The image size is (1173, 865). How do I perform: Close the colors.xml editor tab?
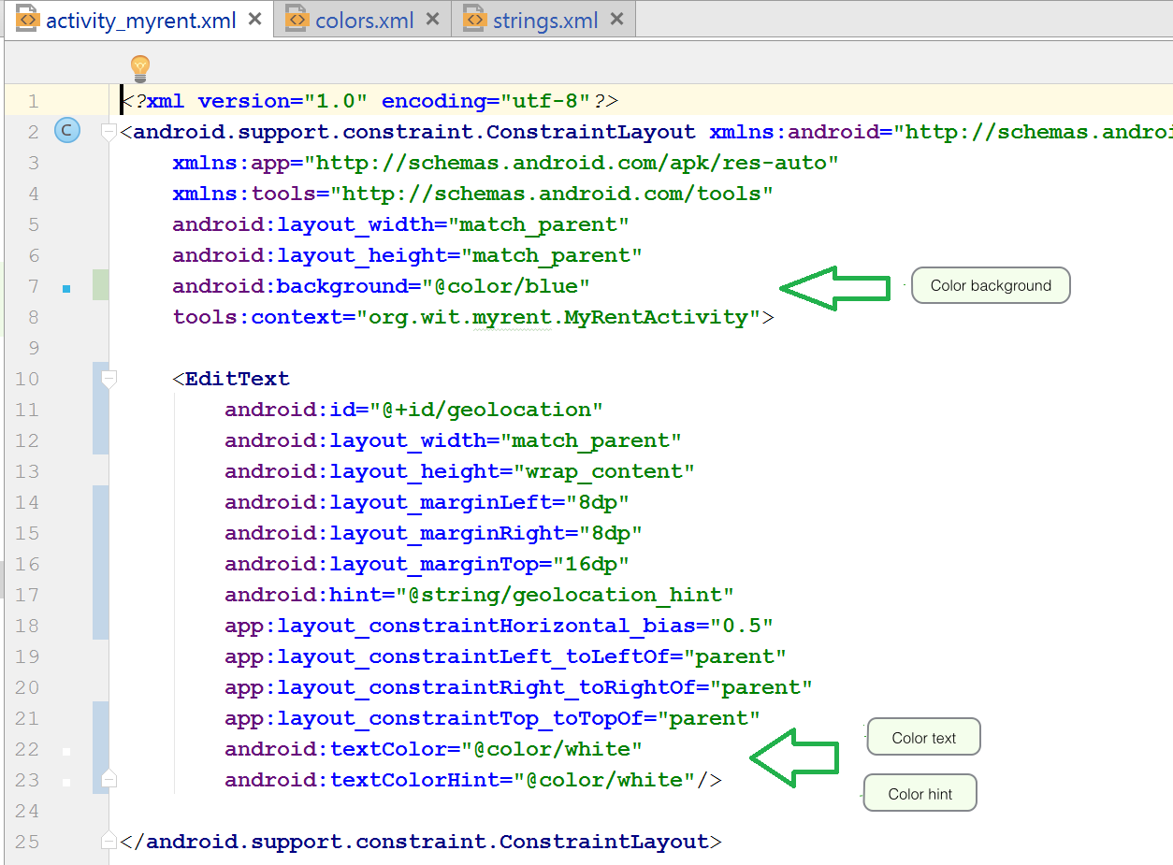pos(432,19)
